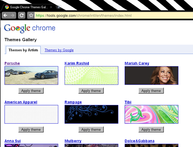Apply the American Apparel theme
193x147 pixels.
click(x=31, y=129)
